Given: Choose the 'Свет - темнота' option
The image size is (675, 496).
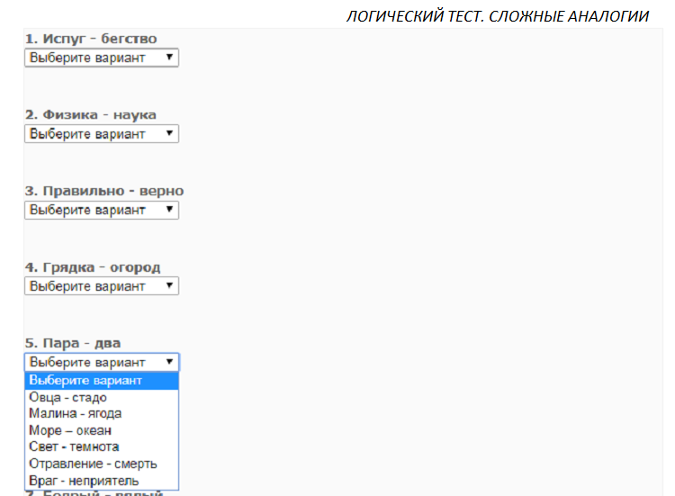Looking at the screenshot, I should point(74,446).
